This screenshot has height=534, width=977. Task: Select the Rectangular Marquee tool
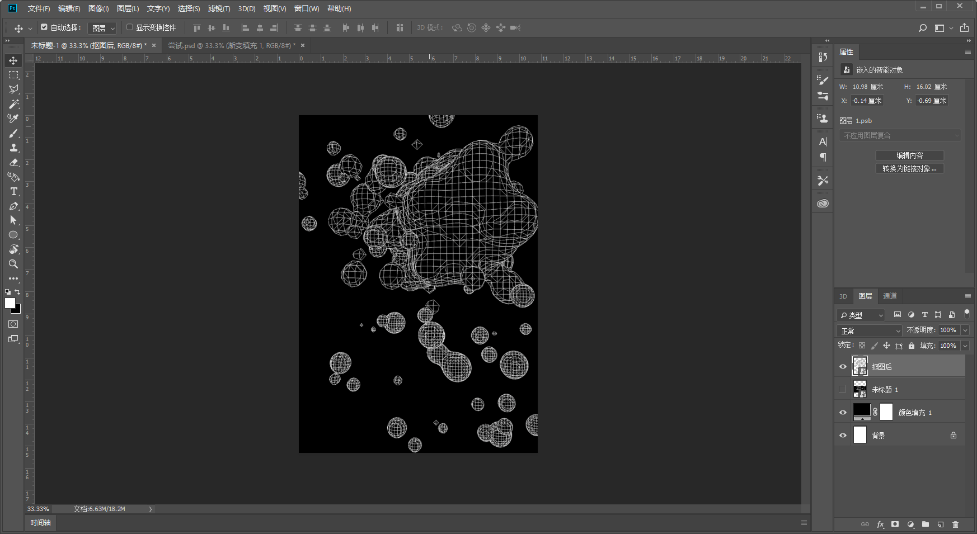click(13, 75)
